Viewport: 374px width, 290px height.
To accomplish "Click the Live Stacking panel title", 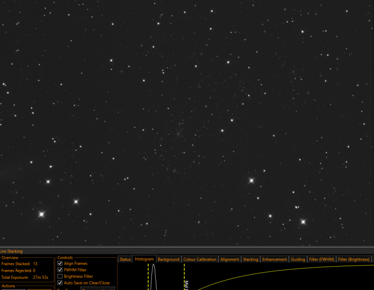I will coord(11,251).
